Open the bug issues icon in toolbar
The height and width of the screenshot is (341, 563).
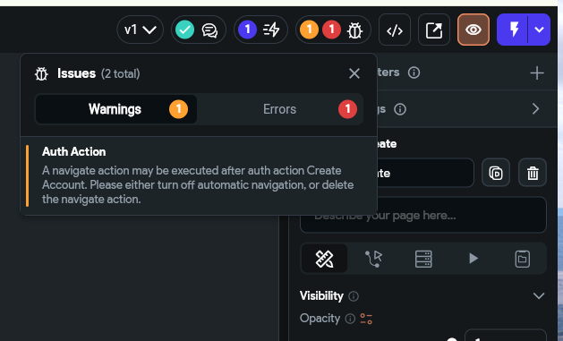point(354,30)
